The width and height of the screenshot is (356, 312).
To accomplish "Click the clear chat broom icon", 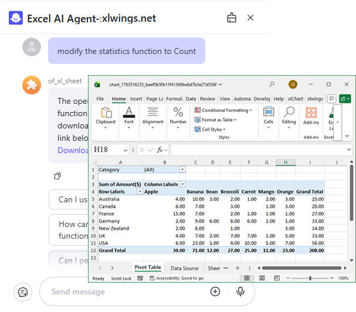I will click(x=231, y=18).
